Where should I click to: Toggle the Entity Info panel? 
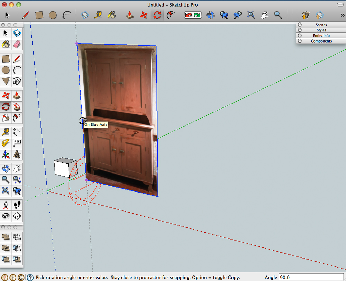(x=321, y=36)
